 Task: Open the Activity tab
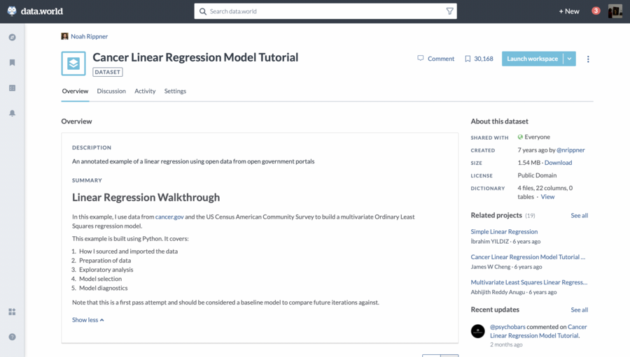click(x=145, y=91)
